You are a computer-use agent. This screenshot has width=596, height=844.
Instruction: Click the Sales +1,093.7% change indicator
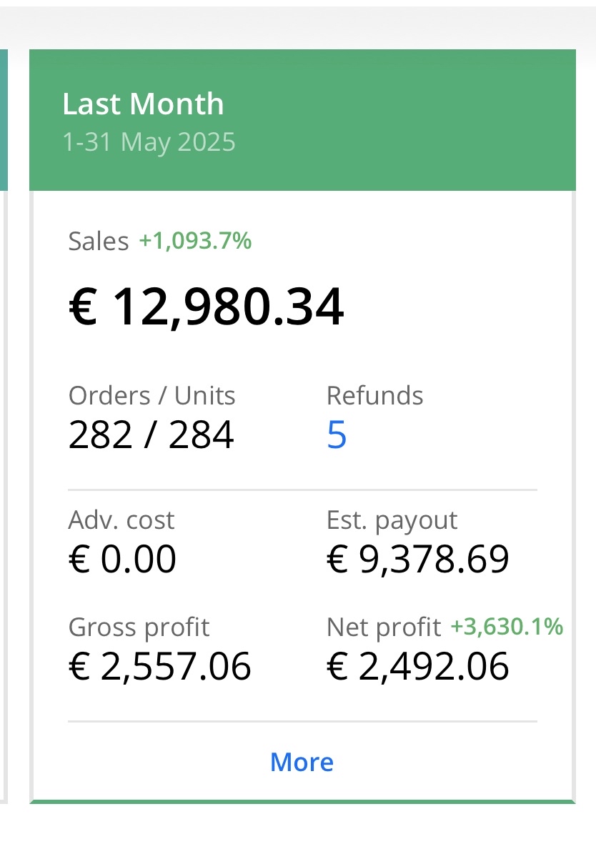[195, 241]
